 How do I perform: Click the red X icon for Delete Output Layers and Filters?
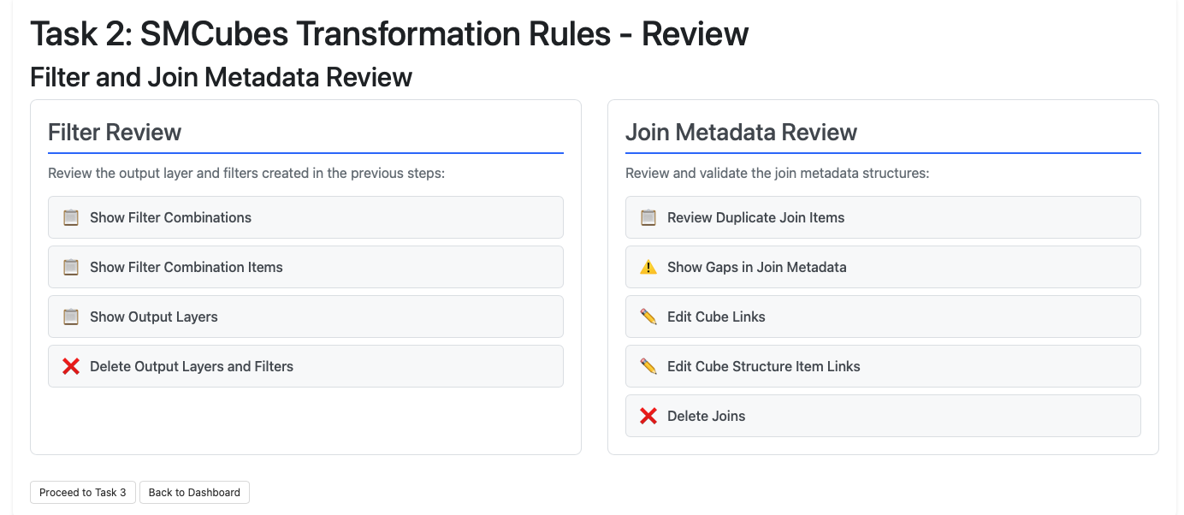(71, 366)
